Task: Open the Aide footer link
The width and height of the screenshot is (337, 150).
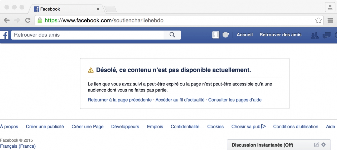Action: click(330, 127)
